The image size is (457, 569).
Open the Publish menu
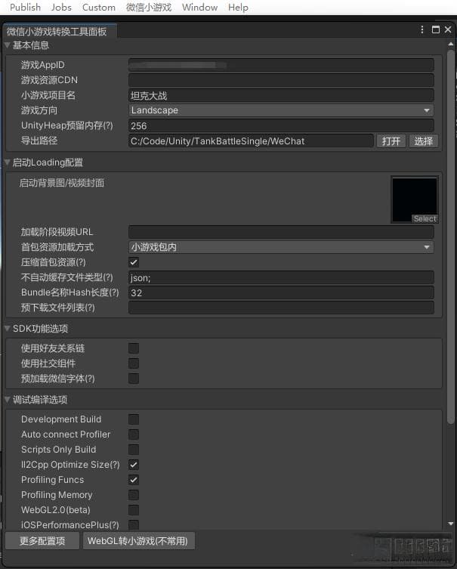[25, 8]
